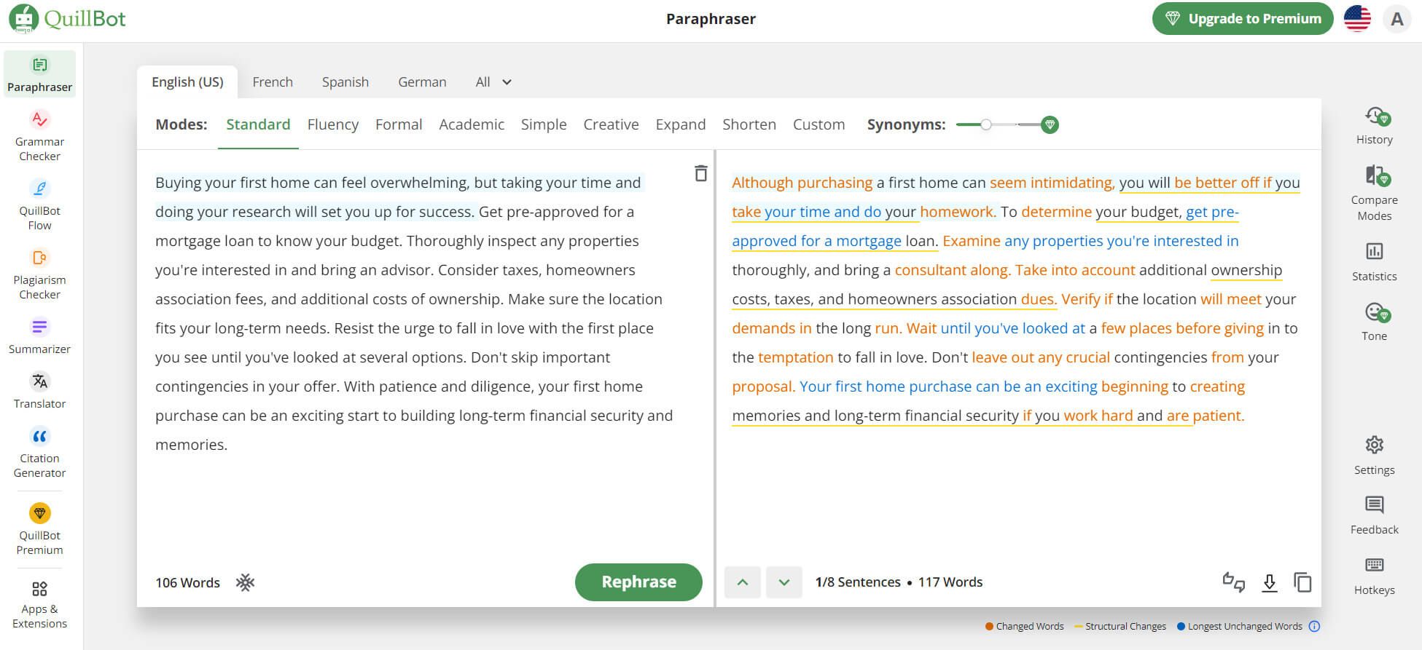This screenshot has height=650, width=1422.
Task: Click the freeze words snowflake icon
Action: point(246,582)
